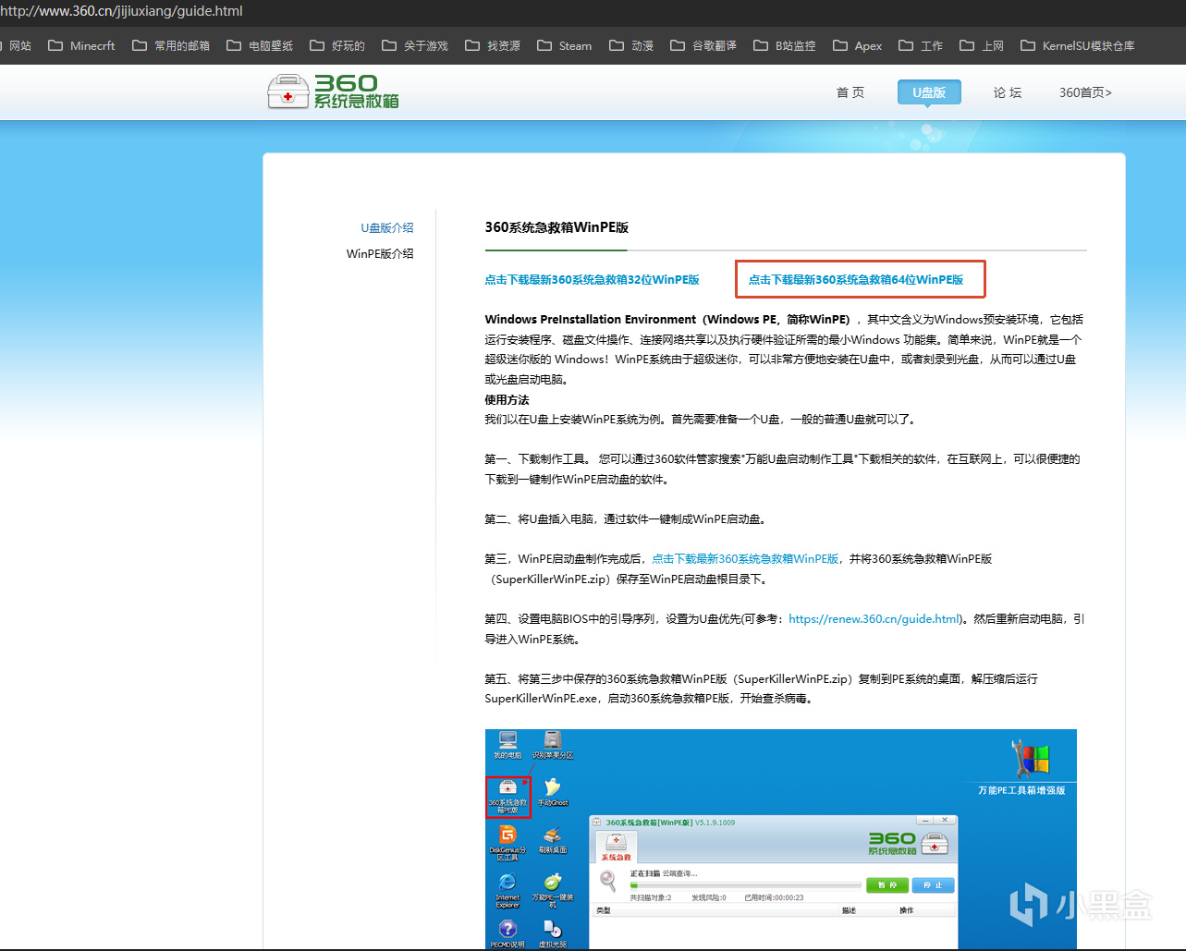Open the KernelSU模块仓库 bookmark folder
The width and height of the screenshot is (1186, 951).
tap(1077, 45)
